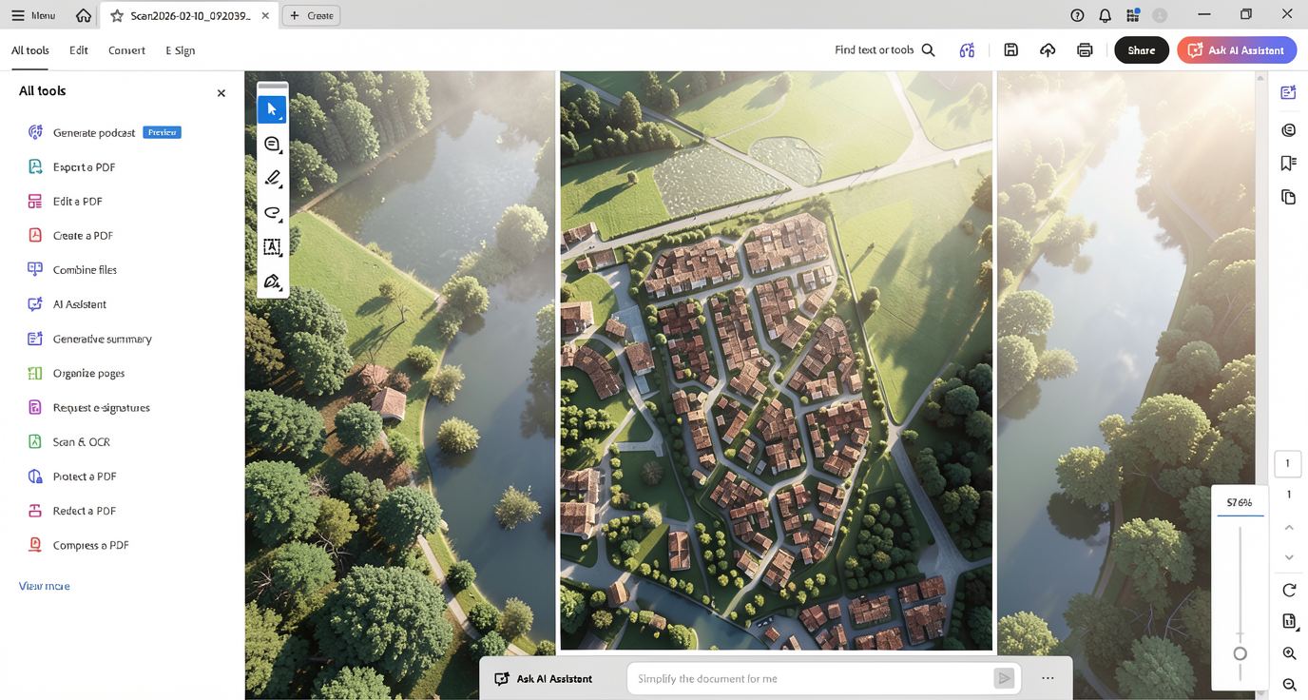Switch to the Edit tab
This screenshot has width=1308, height=700.
click(79, 50)
